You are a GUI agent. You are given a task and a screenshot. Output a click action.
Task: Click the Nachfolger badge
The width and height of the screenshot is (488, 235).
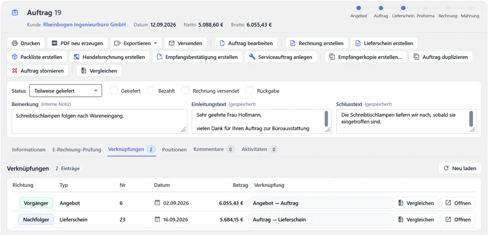tap(36, 220)
